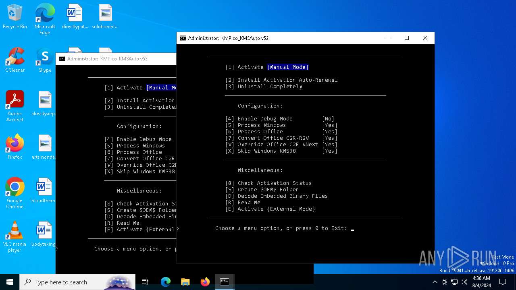Open the volume tray icon
Image resolution: width=516 pixels, height=290 pixels.
click(x=464, y=282)
